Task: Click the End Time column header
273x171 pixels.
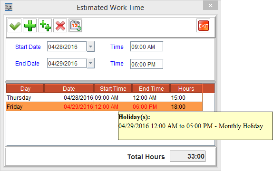Action: point(151,88)
